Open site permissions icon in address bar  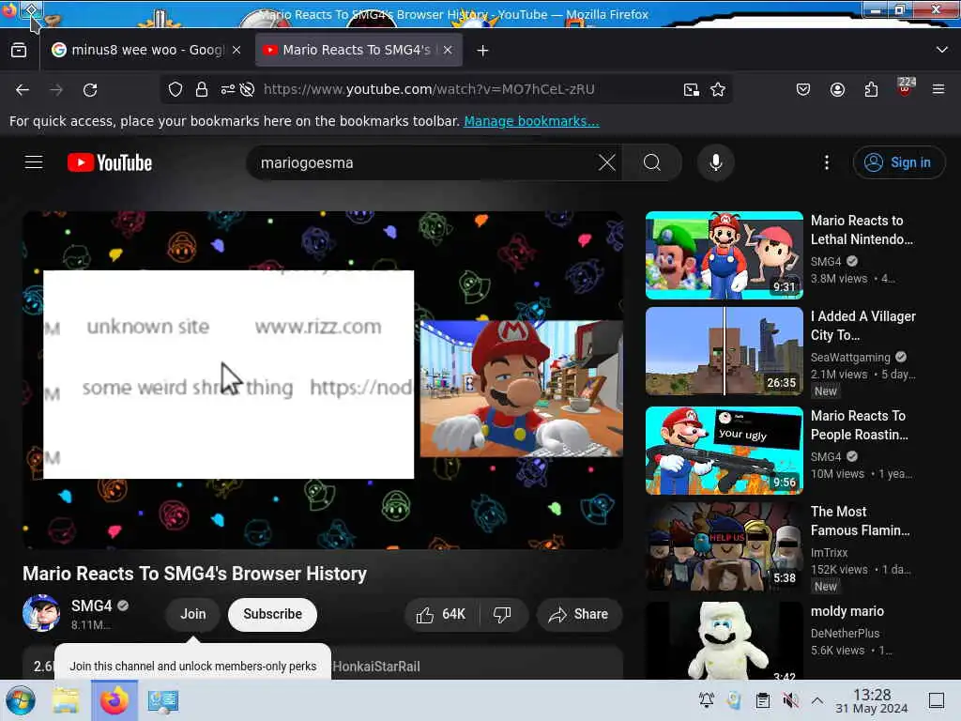click(x=227, y=89)
